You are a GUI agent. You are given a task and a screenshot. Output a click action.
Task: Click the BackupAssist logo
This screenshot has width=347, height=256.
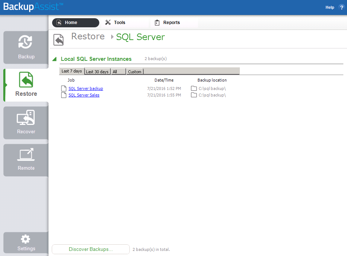coord(33,7)
